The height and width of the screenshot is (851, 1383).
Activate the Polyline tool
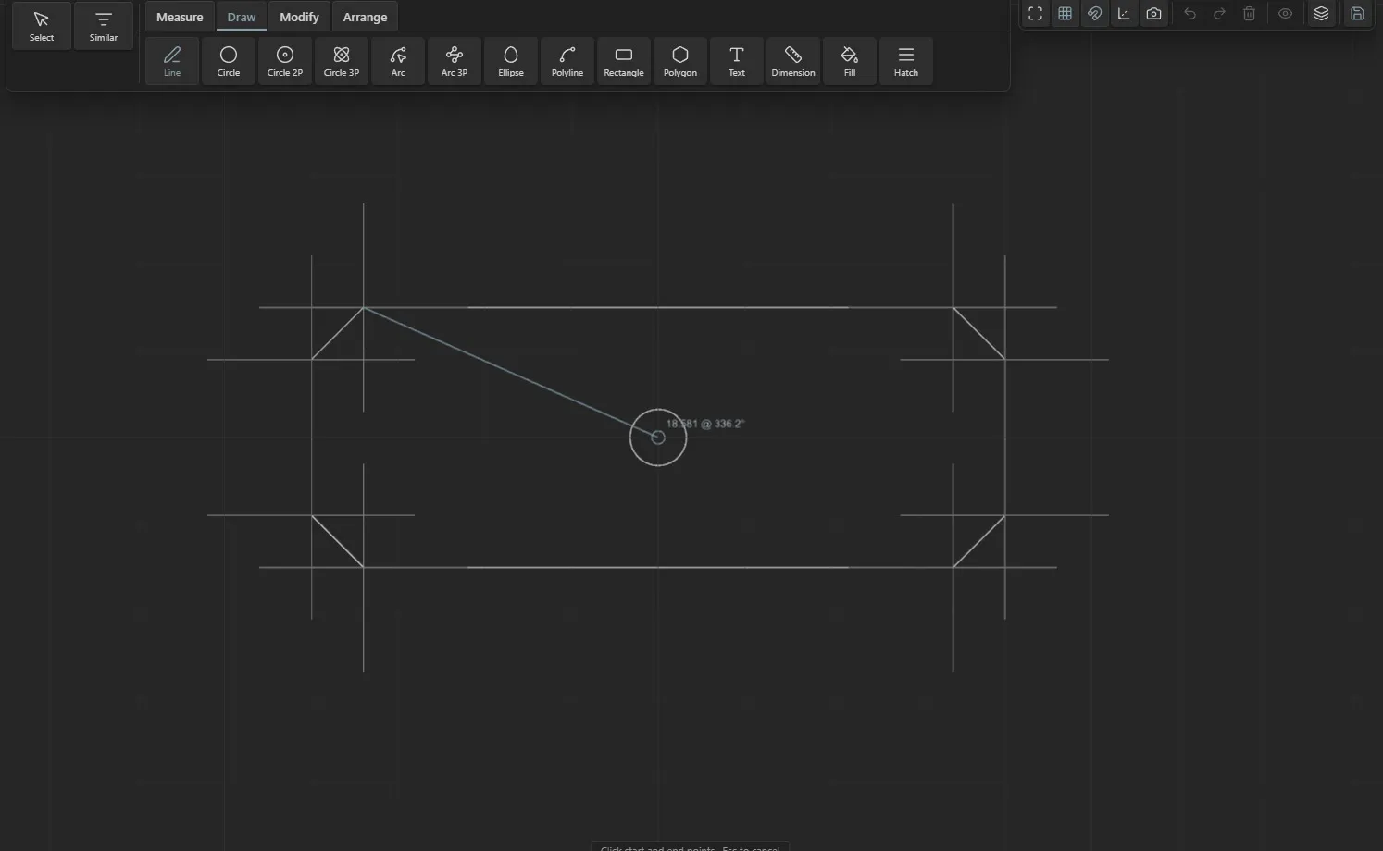567,61
